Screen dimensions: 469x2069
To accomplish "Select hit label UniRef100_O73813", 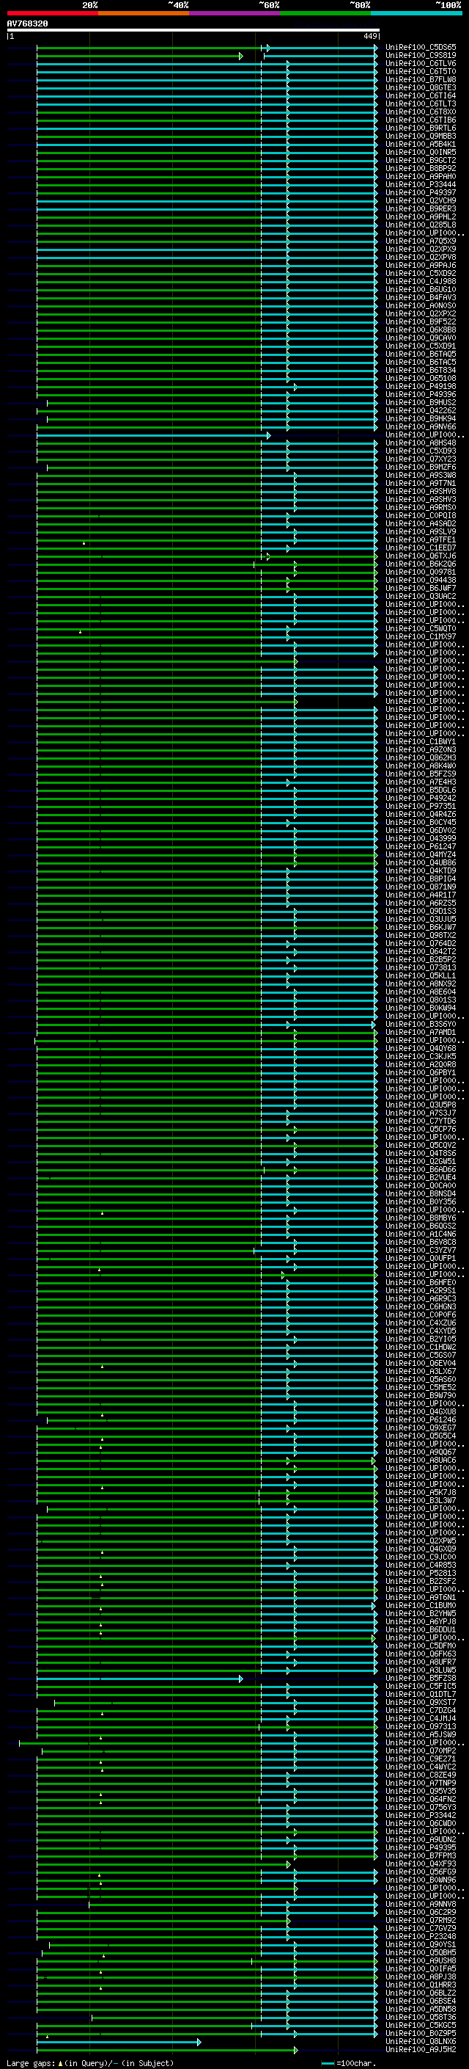I will pos(421,968).
